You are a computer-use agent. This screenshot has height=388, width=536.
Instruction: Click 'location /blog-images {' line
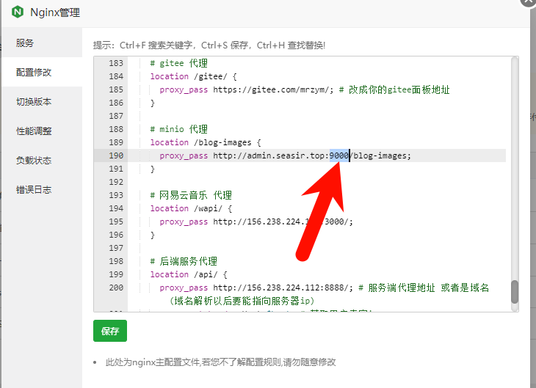206,142
